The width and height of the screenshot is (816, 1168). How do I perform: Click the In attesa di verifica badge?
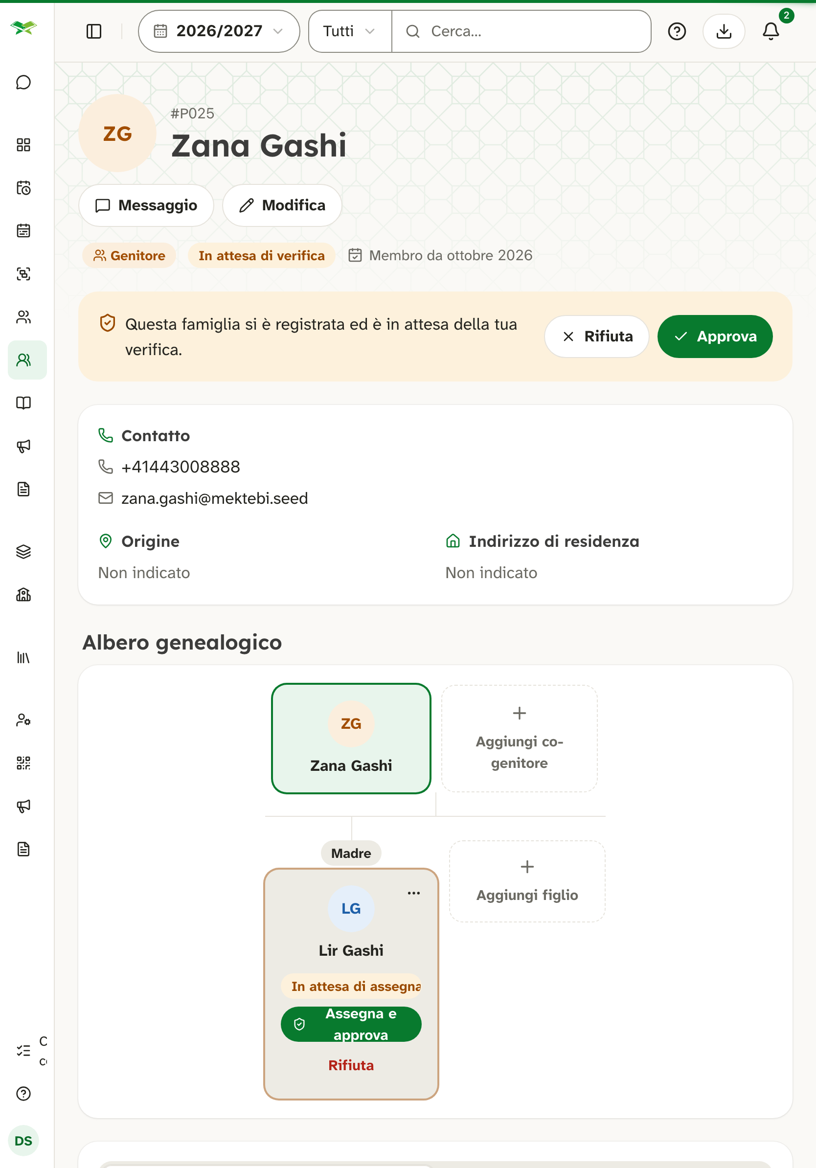[x=262, y=255]
